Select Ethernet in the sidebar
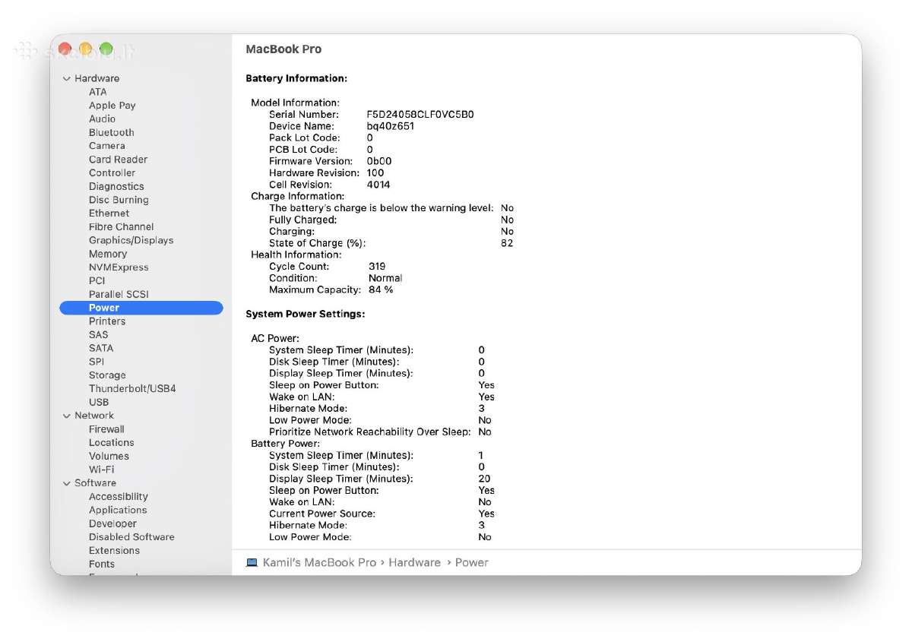This screenshot has height=642, width=912. pos(109,213)
